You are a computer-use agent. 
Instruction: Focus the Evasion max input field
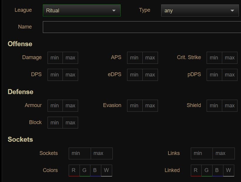click(x=150, y=106)
